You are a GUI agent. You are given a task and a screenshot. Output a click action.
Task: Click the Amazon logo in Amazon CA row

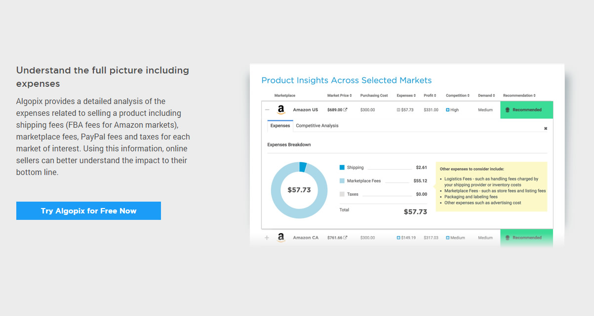(x=281, y=238)
